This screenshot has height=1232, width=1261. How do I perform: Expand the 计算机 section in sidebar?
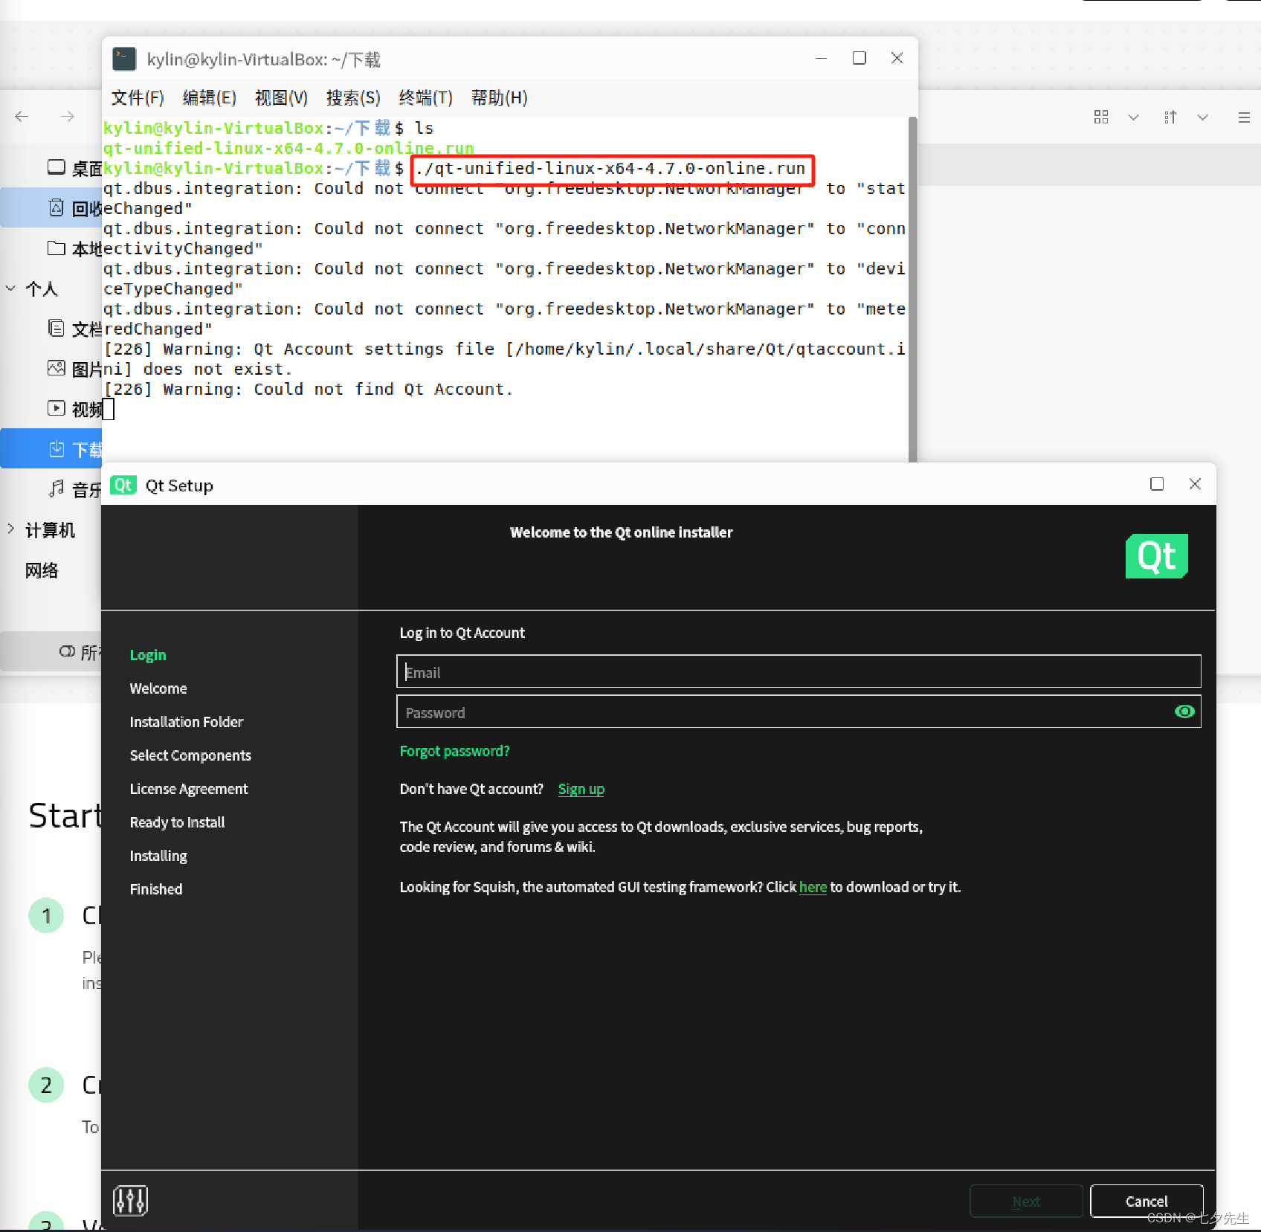tap(10, 529)
